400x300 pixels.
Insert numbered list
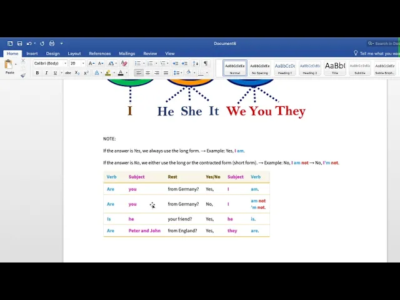click(x=150, y=63)
